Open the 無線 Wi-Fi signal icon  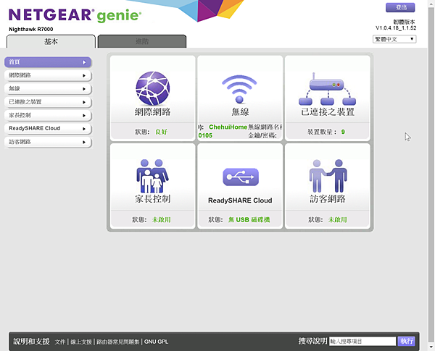click(239, 89)
